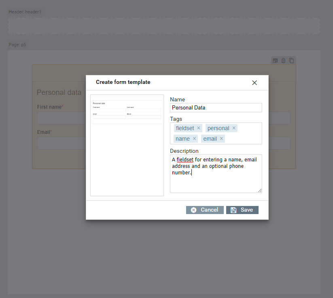The width and height of the screenshot is (333, 298).
Task: Click the "Personal data" fieldset heading
Action: coord(59,92)
